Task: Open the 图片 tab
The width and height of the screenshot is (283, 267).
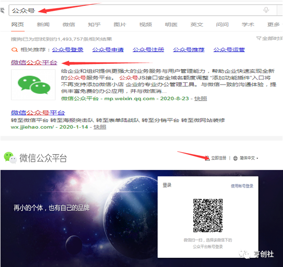Action: (120, 24)
